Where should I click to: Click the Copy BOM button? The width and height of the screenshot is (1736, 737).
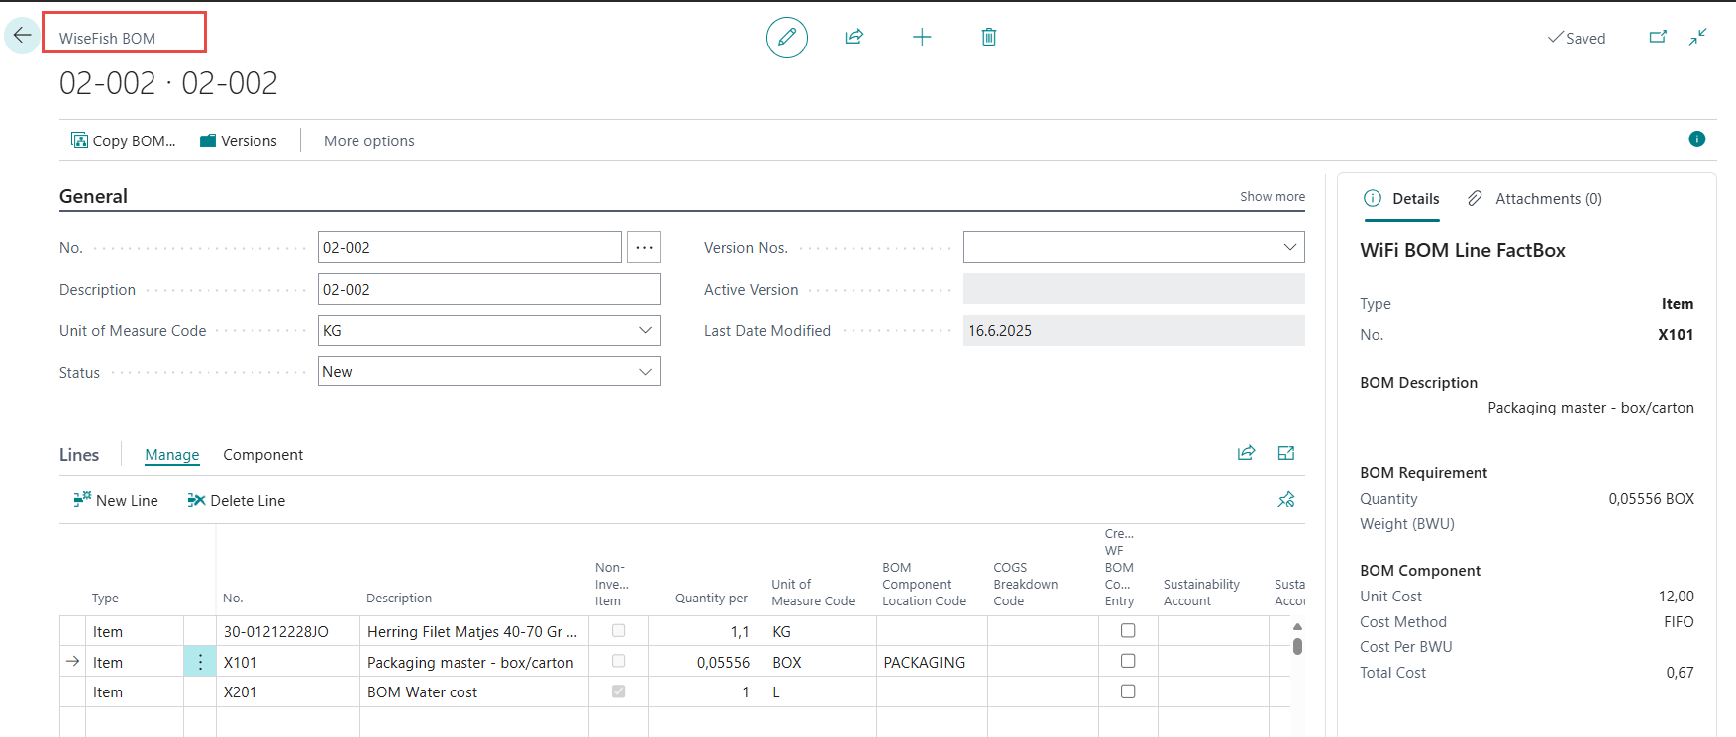pos(124,141)
